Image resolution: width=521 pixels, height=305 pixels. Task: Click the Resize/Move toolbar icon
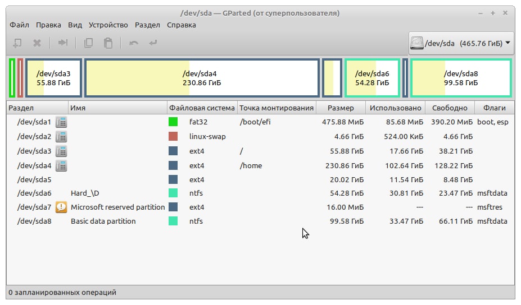(63, 43)
